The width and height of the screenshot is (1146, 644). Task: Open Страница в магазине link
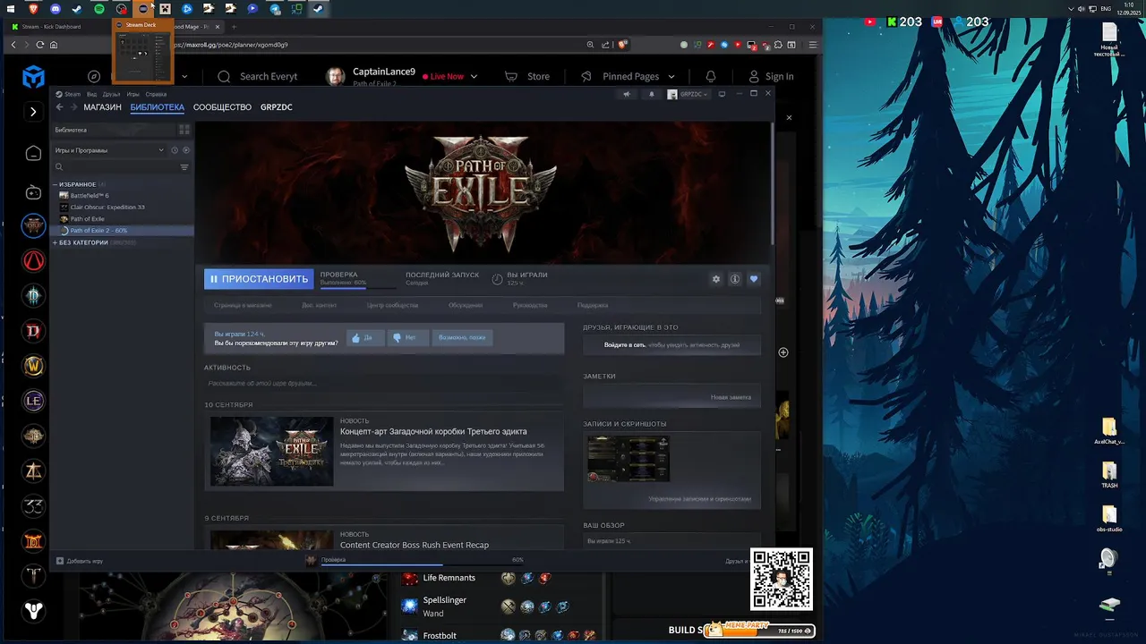[x=243, y=305]
